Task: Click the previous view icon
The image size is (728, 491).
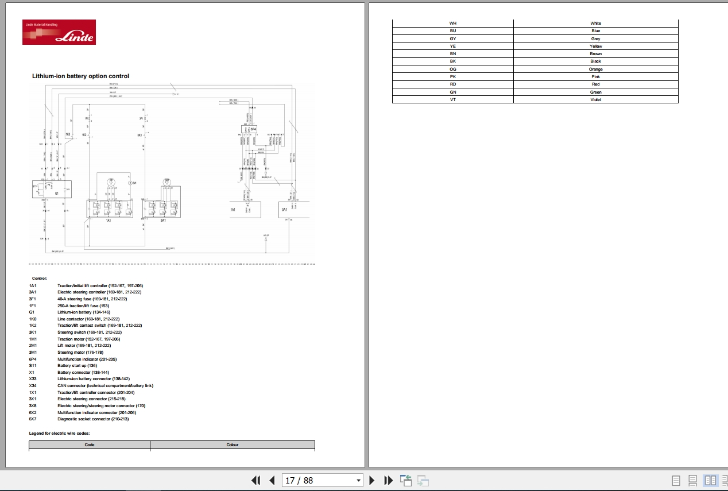Action: (x=406, y=480)
